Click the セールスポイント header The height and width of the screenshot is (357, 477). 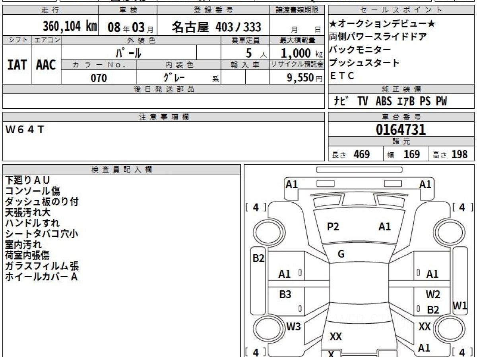401,10
